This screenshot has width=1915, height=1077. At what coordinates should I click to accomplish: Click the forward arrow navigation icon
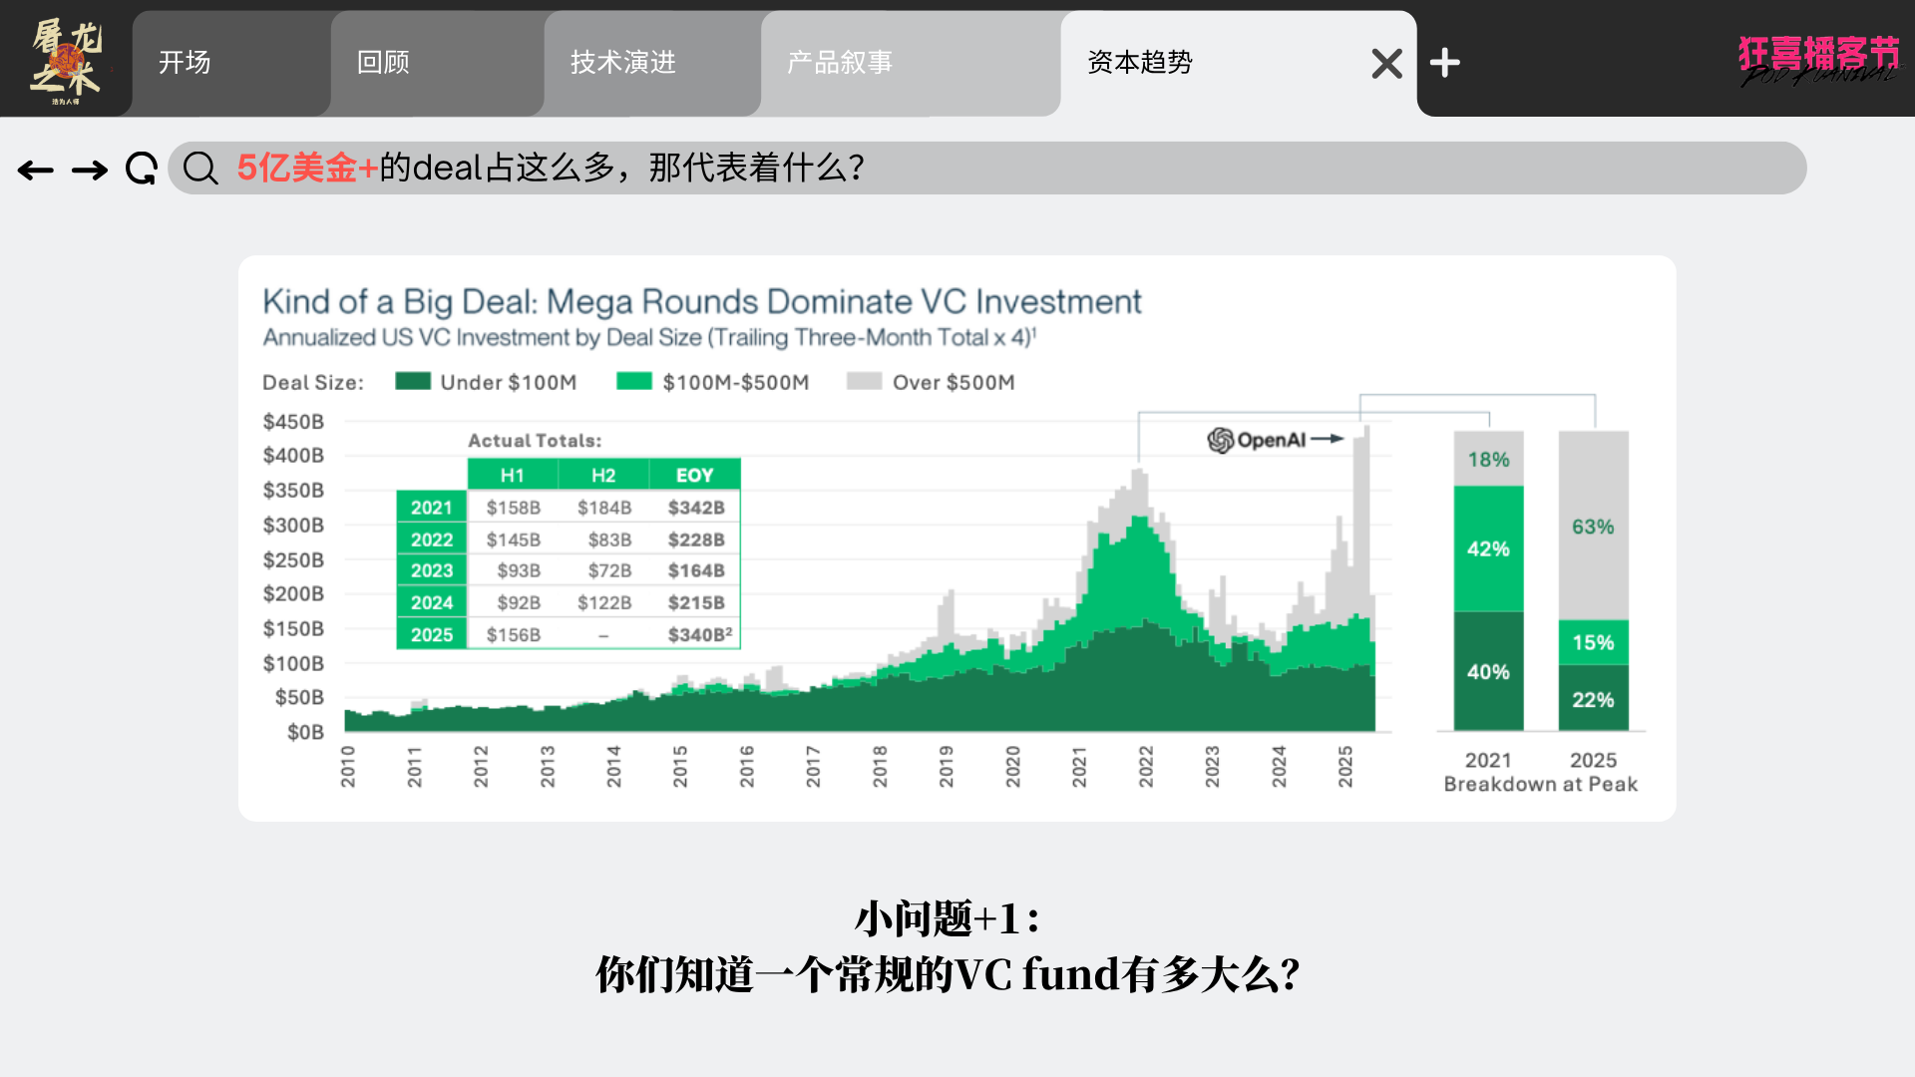[x=90, y=171]
